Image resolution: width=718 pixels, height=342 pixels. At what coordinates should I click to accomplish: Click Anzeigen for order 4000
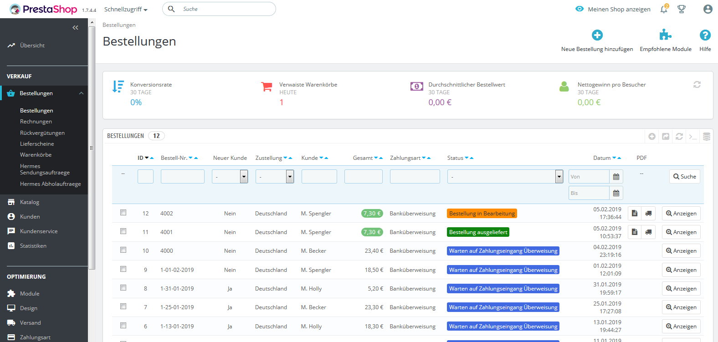[x=681, y=251]
